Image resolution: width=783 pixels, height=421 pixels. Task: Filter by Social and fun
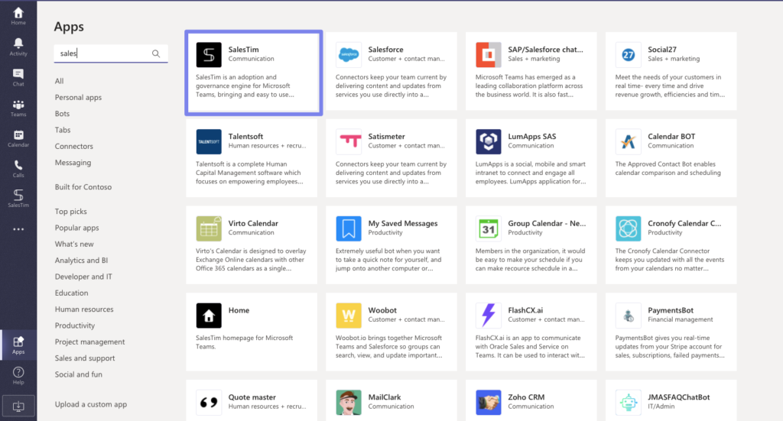click(79, 374)
